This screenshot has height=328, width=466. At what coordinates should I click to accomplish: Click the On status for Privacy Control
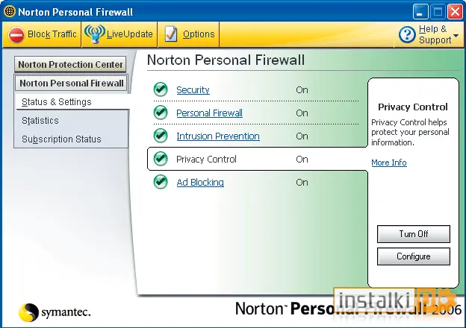302,160
